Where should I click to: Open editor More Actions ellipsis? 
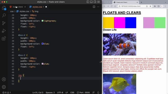click(98, 7)
